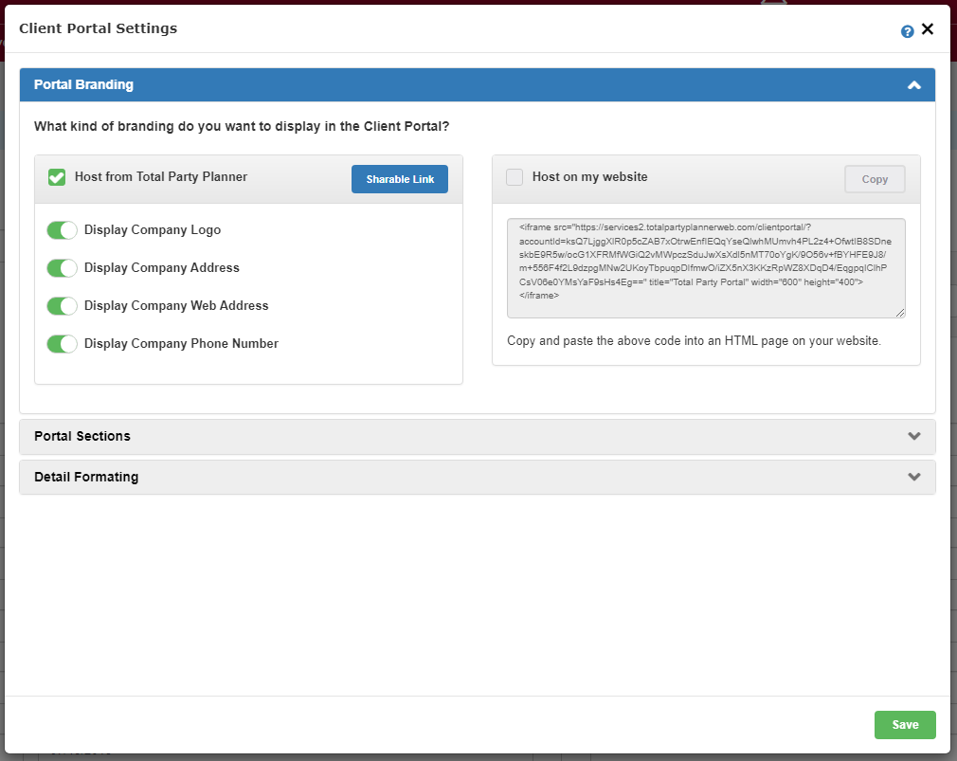Click the 'Copy and paste the above code' text
957x761 pixels.
point(694,341)
